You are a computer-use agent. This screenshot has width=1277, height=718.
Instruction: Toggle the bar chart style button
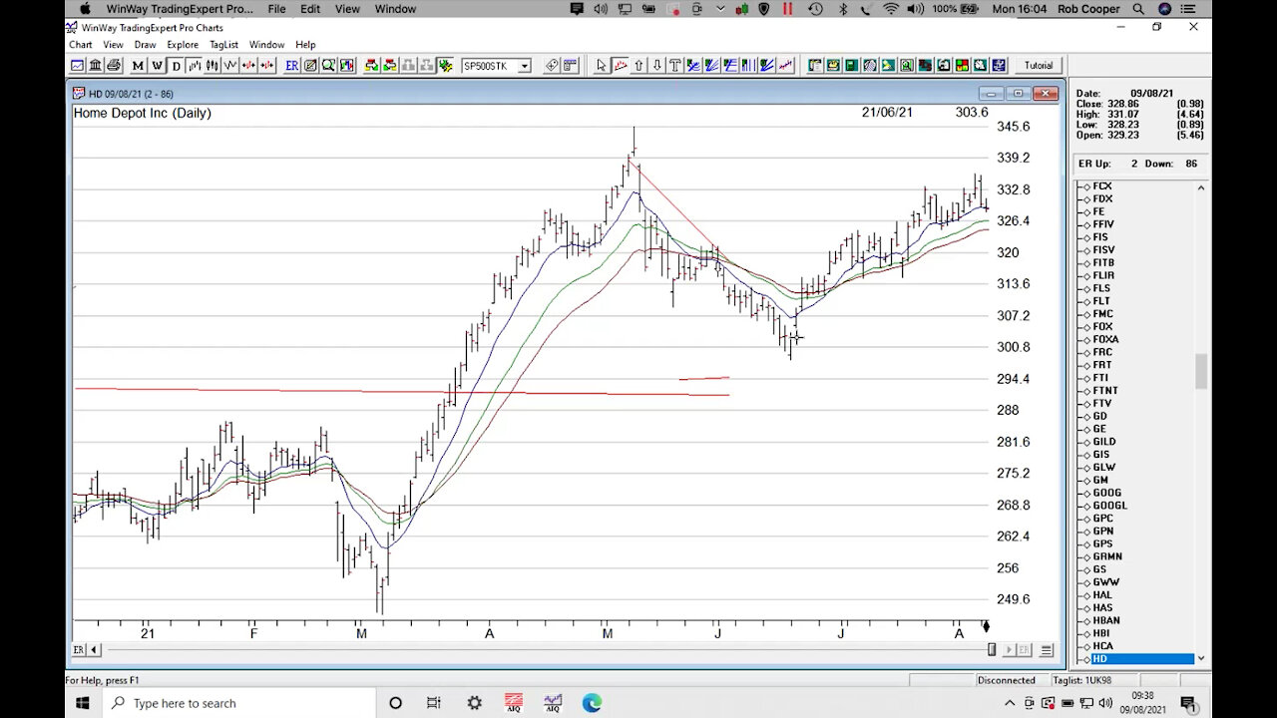click(x=195, y=66)
